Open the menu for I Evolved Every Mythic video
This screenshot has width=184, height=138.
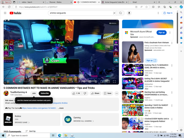(x=172, y=119)
